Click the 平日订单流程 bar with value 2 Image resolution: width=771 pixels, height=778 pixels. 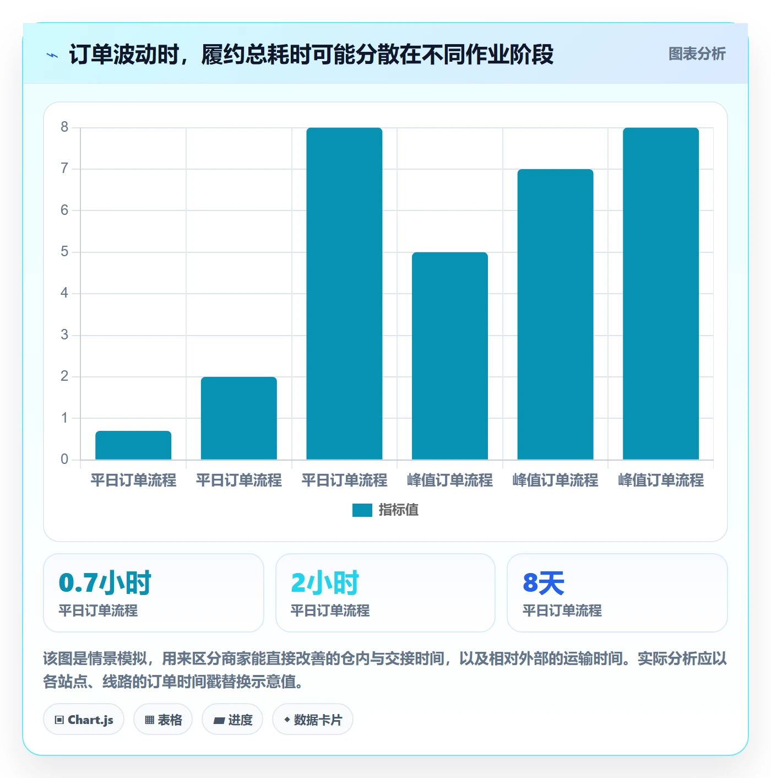[x=239, y=418]
